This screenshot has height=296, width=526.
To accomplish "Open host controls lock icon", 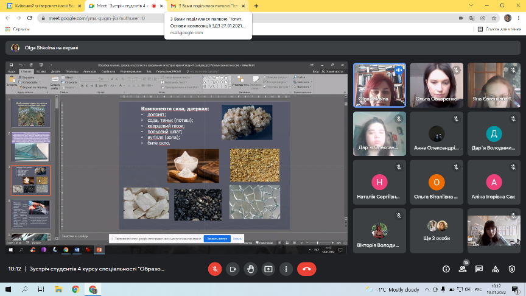I will pyautogui.click(x=512, y=269).
